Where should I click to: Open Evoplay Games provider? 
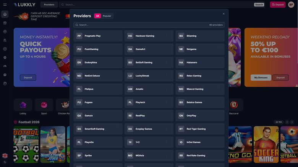[149, 129]
